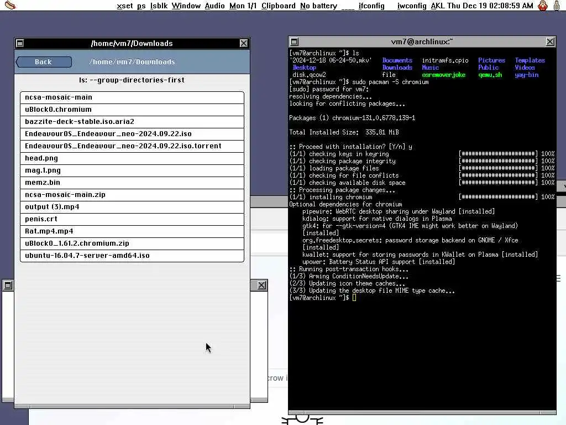Select head.png in the file list

132,158
